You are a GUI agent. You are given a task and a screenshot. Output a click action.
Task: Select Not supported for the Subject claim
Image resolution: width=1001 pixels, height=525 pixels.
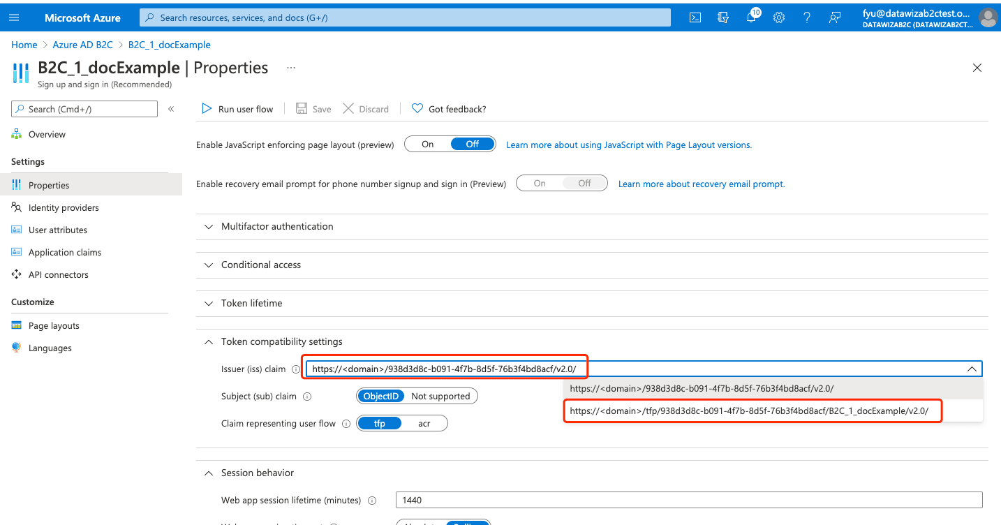coord(440,396)
